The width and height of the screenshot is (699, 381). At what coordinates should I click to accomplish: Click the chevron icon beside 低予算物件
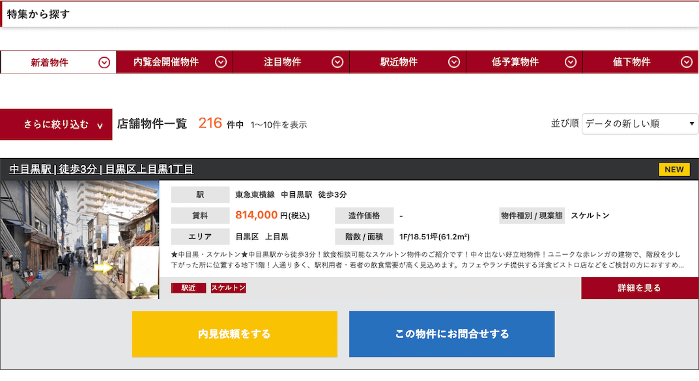pos(571,62)
